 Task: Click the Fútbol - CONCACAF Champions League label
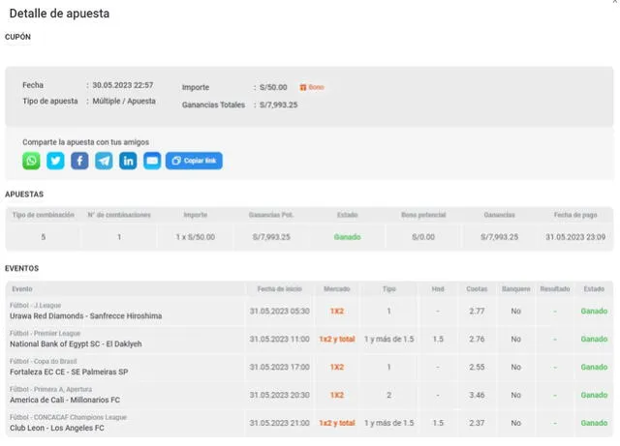[68, 417]
